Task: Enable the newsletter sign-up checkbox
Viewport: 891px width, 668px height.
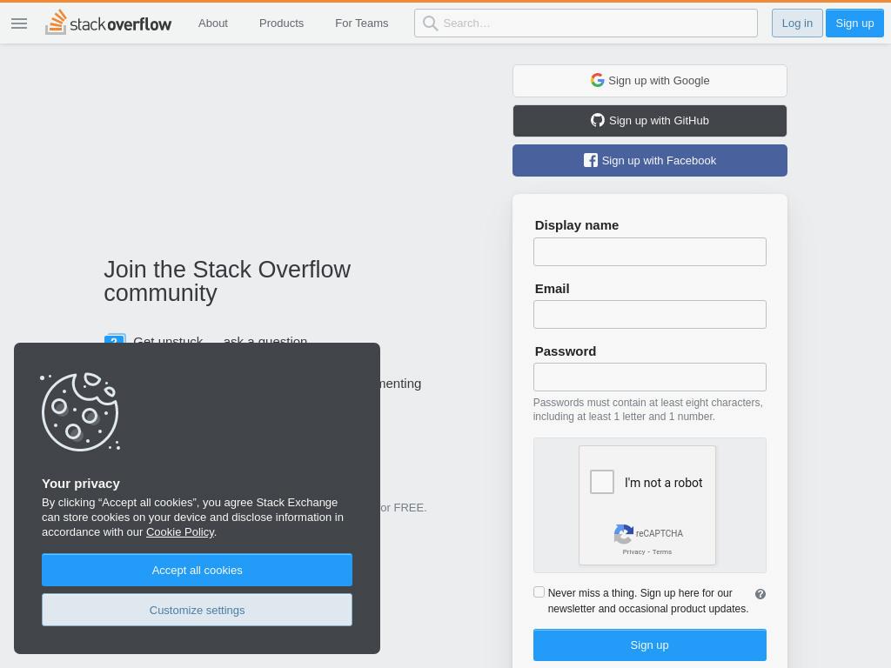Action: coord(539,591)
